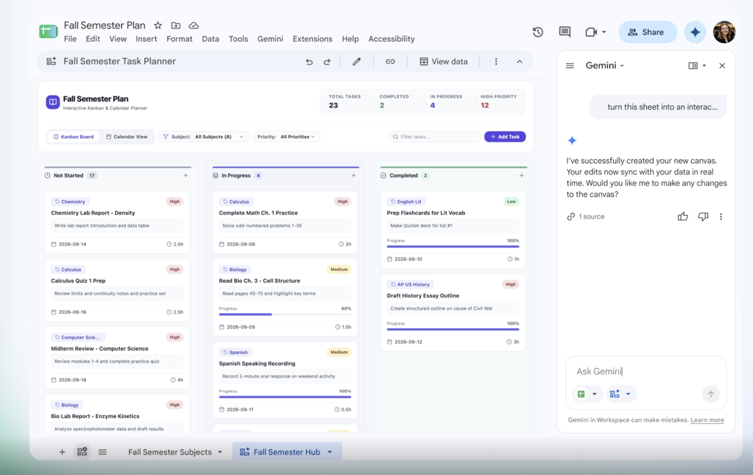Click the View data button
Image resolution: width=753 pixels, height=475 pixels.
pos(444,62)
